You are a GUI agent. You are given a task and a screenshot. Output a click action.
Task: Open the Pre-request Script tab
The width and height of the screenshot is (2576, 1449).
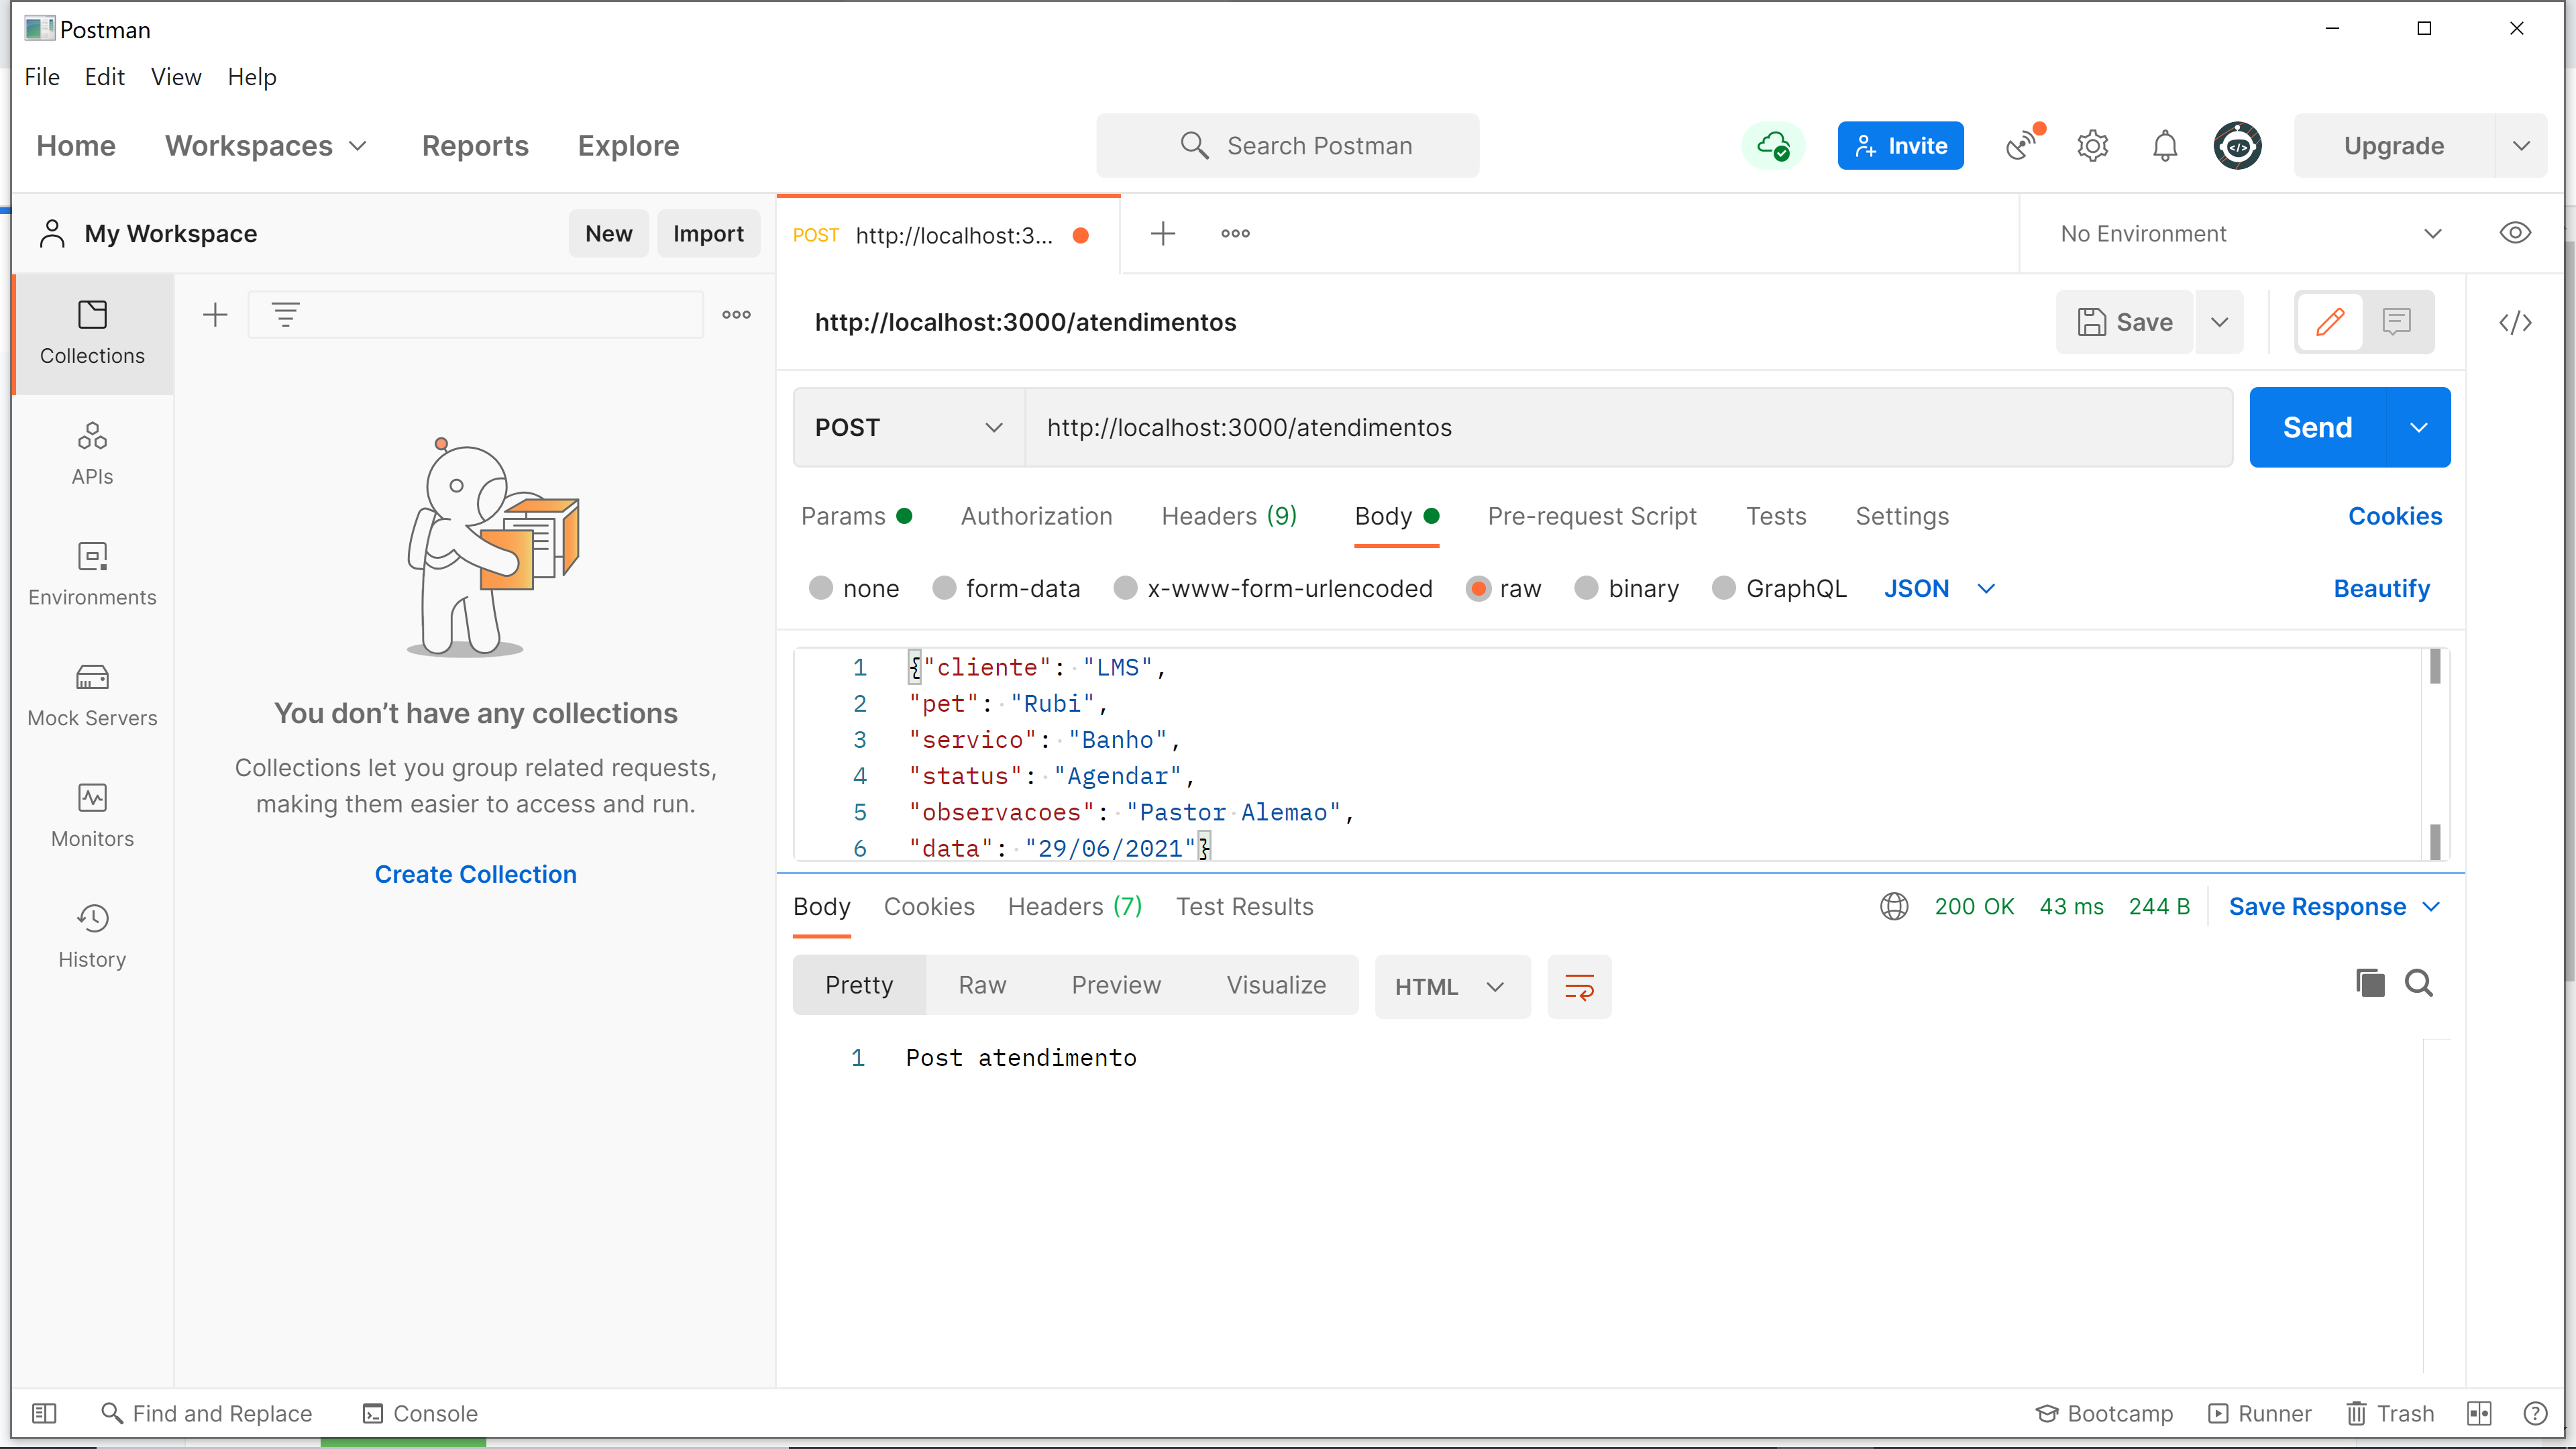click(x=1592, y=517)
